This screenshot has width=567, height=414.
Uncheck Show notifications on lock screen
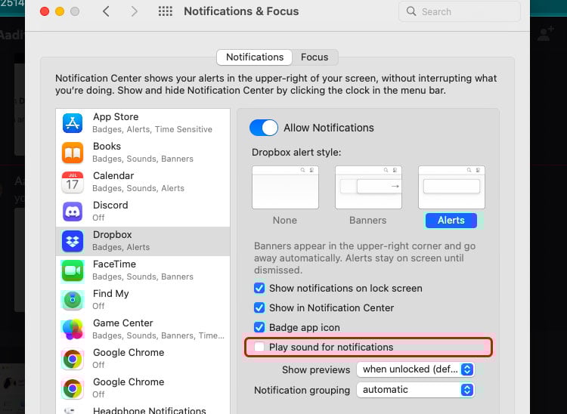tap(259, 289)
